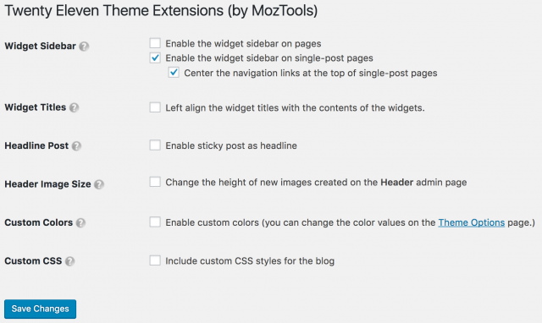The image size is (542, 323).
Task: Open Header Image Size help icon
Action: tap(99, 184)
